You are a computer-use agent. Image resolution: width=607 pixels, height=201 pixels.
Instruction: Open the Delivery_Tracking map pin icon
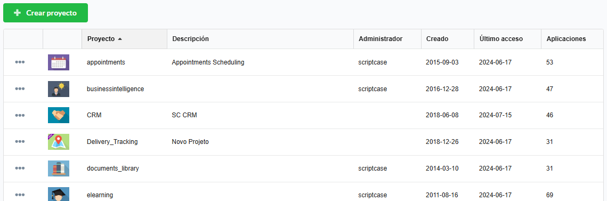[59, 142]
